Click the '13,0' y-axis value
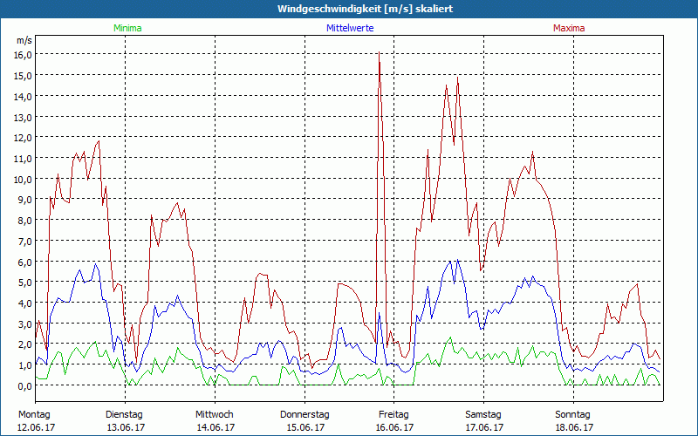698x436 pixels. tap(24, 117)
